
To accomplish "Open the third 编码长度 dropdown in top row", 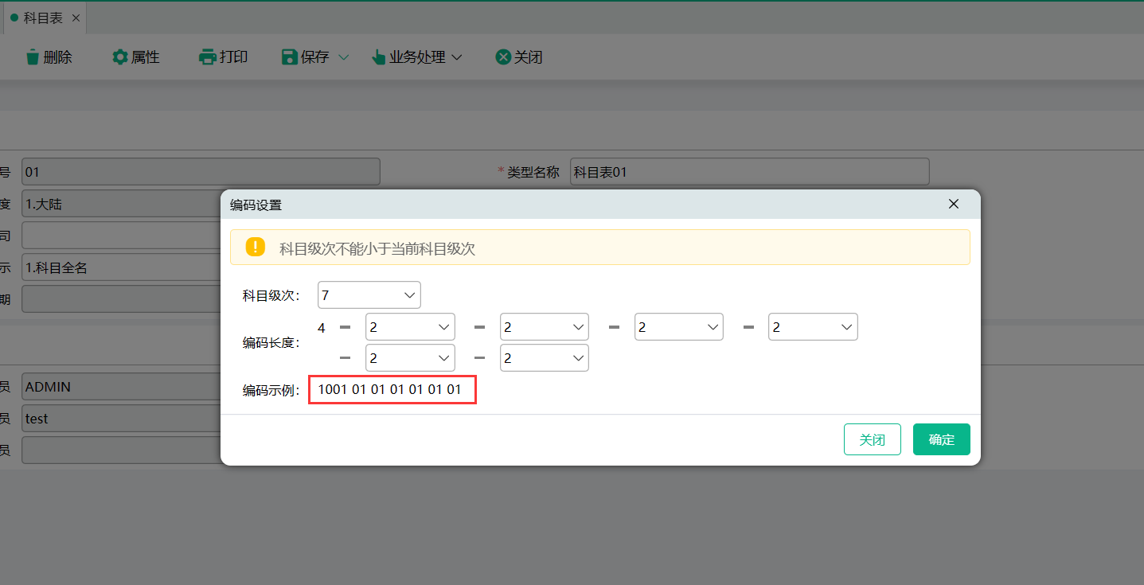I will tap(679, 327).
